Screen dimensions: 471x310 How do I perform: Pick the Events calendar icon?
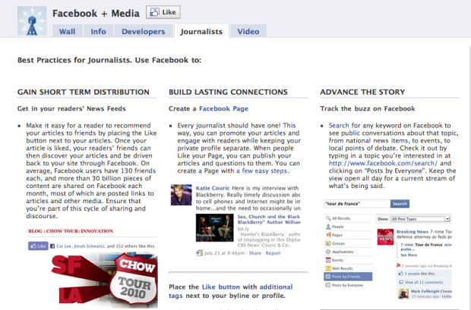pyautogui.click(x=327, y=261)
